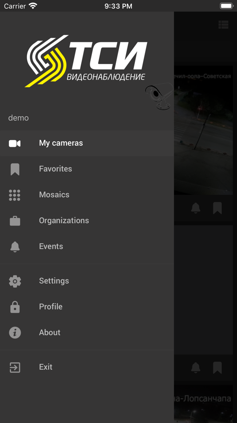Viewport: 237px width, 423px height.
Task: Open My cameras menu item
Action: click(x=87, y=143)
